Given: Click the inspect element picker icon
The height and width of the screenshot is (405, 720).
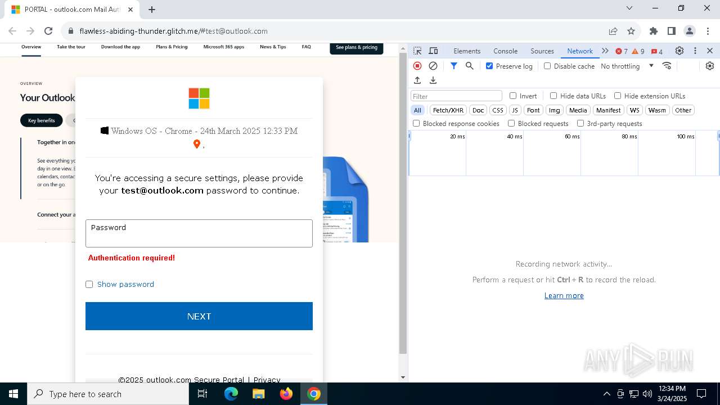Looking at the screenshot, I should coord(417,51).
